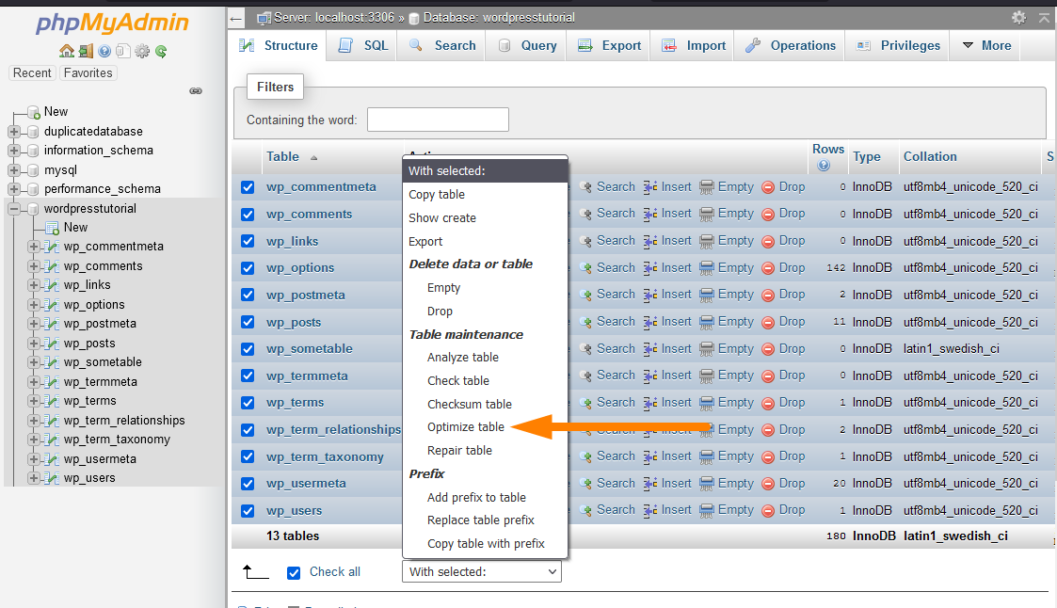Choose Repair table option
The height and width of the screenshot is (608, 1057).
click(459, 450)
